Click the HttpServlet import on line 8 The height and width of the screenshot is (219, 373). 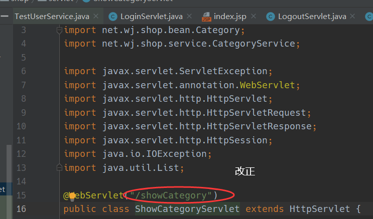coord(237,99)
